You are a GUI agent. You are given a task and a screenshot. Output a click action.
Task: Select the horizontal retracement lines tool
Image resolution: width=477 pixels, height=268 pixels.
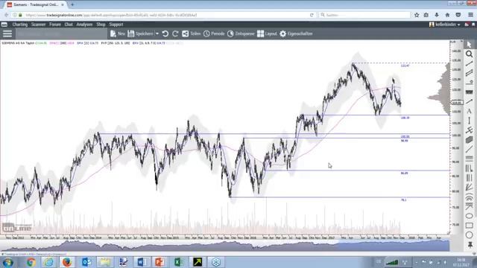[x=469, y=159]
